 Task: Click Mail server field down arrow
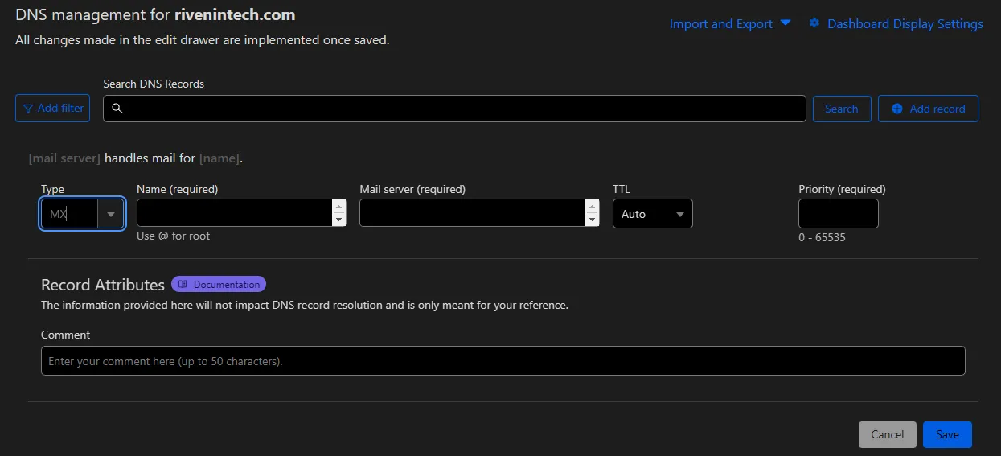[593, 220]
